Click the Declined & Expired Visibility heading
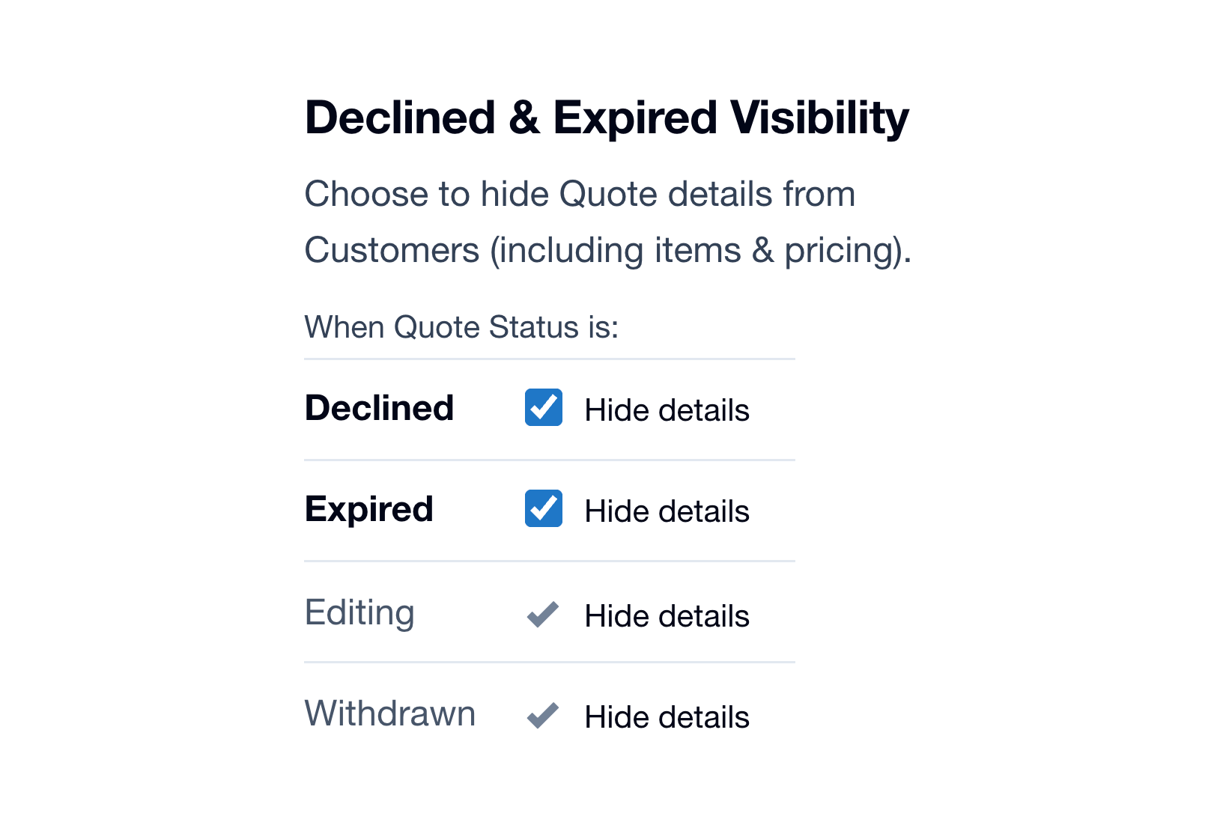Image resolution: width=1217 pixels, height=834 pixels. coord(607,117)
